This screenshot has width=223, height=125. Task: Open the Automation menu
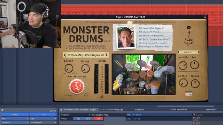point(43,123)
